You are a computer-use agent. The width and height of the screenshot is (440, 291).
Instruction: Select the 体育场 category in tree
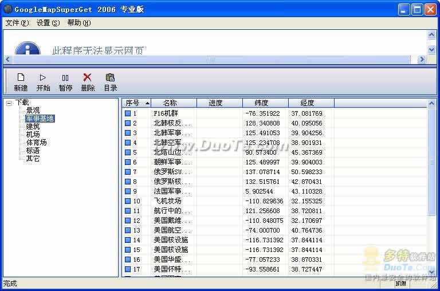(x=37, y=142)
